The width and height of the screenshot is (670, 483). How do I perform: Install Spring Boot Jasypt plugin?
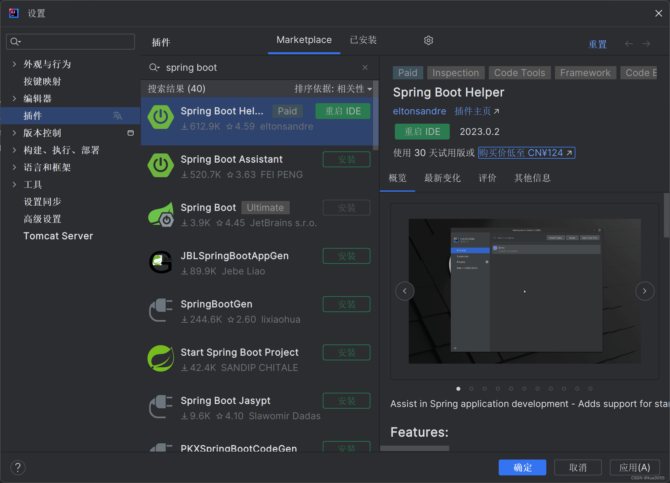pyautogui.click(x=347, y=401)
